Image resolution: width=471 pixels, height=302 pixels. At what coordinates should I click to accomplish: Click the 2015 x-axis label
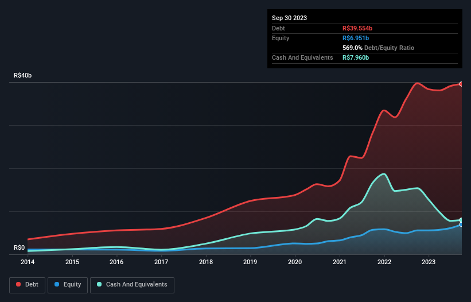(x=72, y=262)
